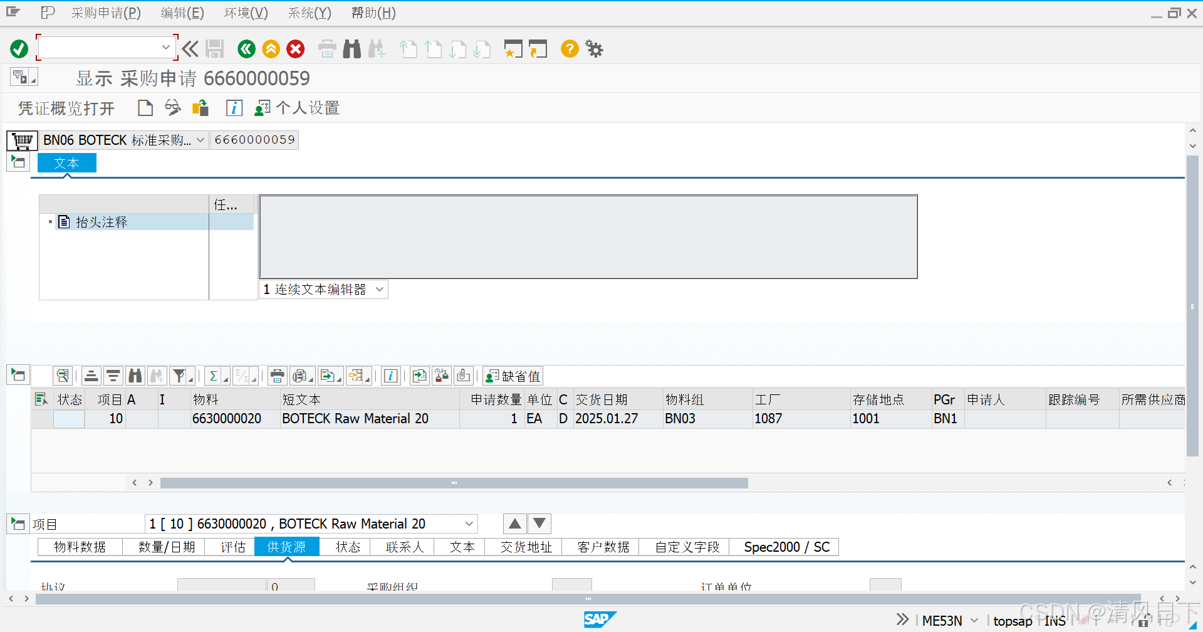The image size is (1203, 632).
Task: Click the shopping cart document icon
Action: coord(23,140)
